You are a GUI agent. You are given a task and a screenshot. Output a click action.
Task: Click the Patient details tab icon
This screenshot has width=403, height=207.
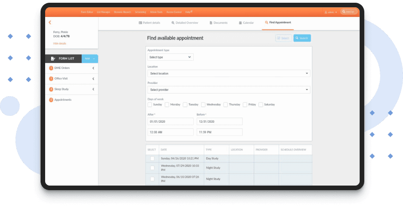click(x=140, y=23)
